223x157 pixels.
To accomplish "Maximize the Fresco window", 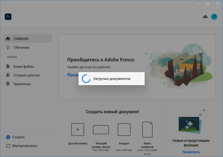I will [208, 4].
